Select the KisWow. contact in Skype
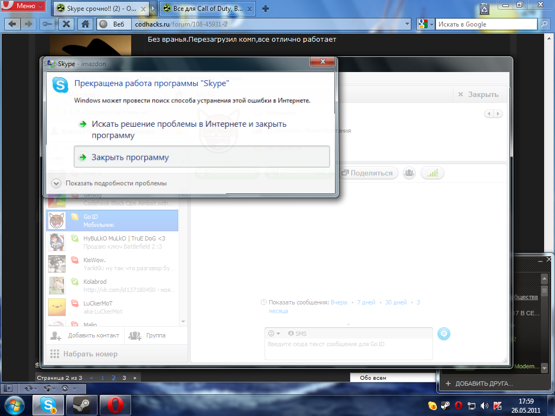Image resolution: width=555 pixels, height=416 pixels. (112, 264)
